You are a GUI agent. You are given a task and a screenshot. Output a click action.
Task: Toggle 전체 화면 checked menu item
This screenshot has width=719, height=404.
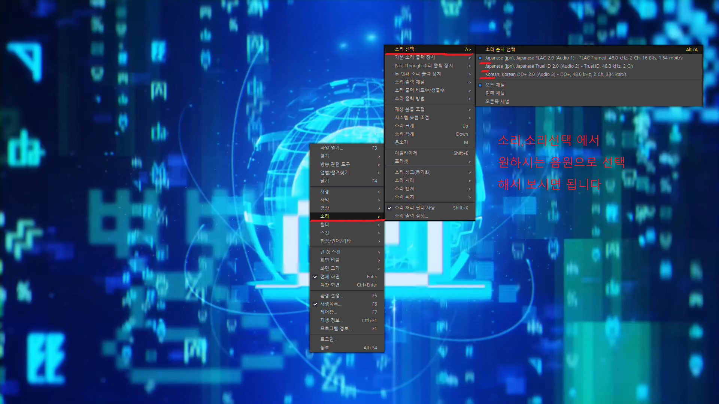click(330, 277)
